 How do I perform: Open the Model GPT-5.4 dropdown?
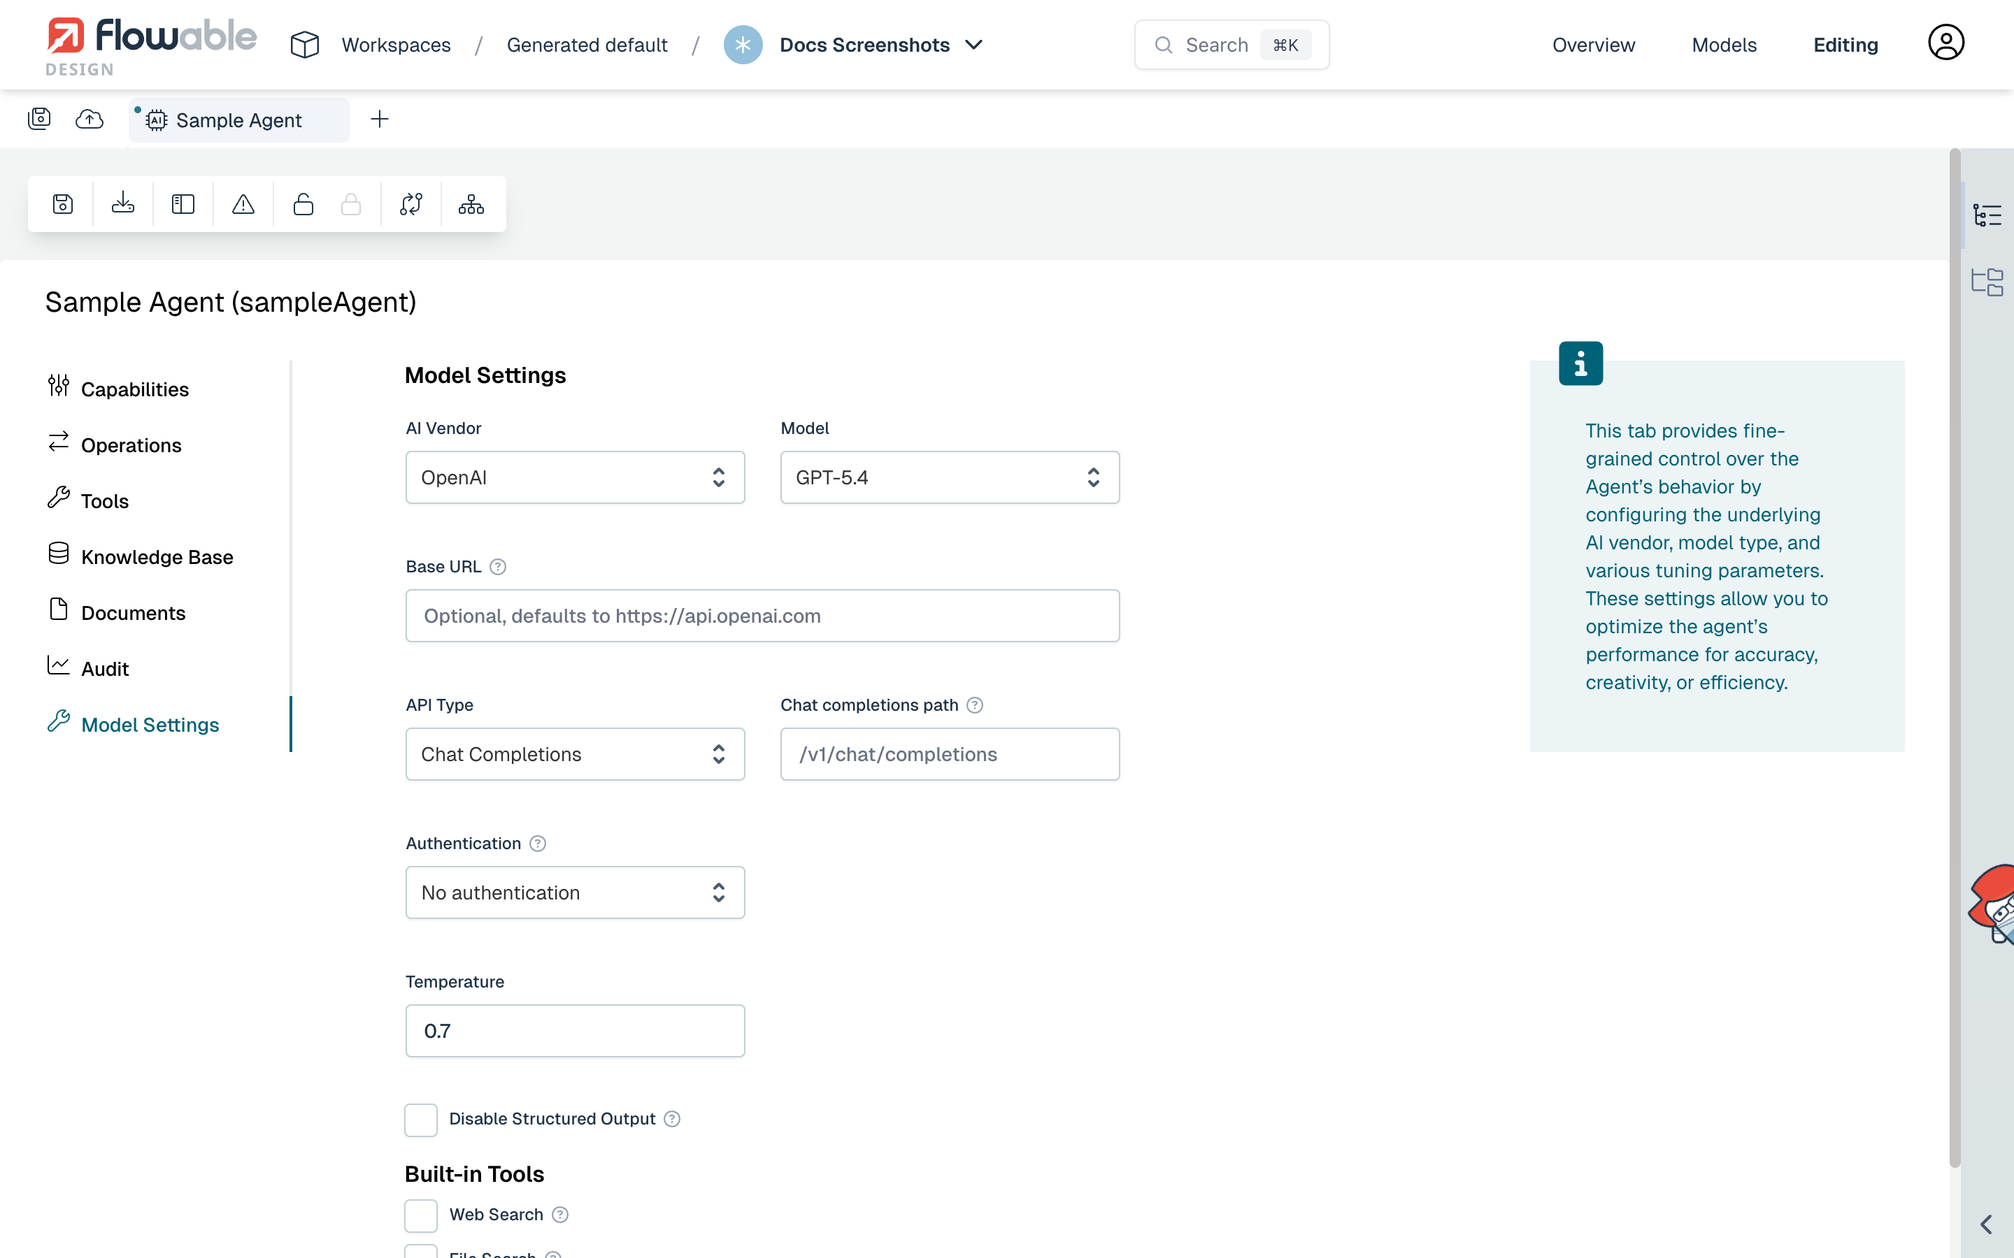tap(950, 477)
